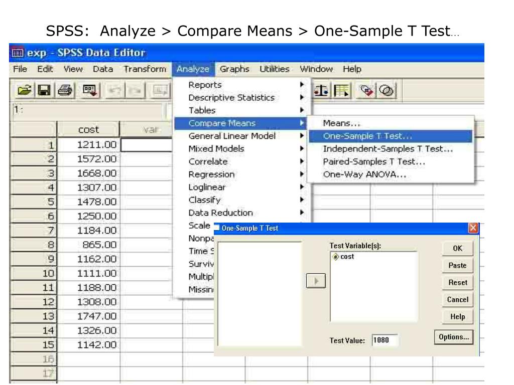The image size is (514, 385).
Task: Expand the Mixed Models submenu
Action: point(242,148)
